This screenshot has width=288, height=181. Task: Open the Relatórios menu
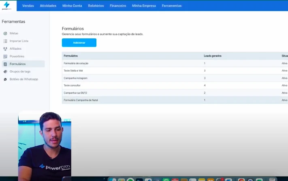coord(96,6)
